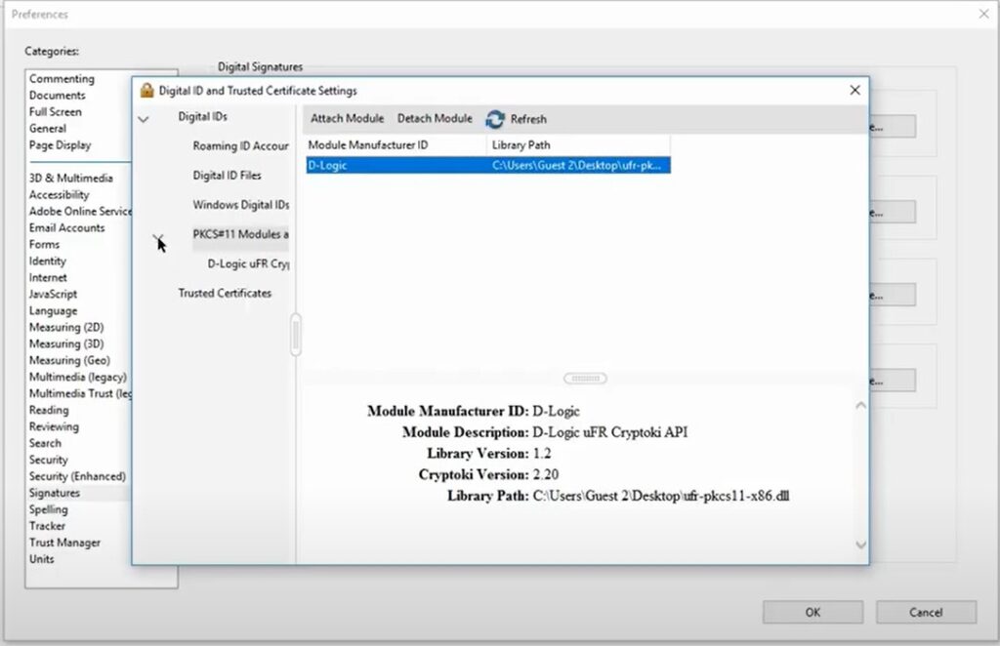1000x646 pixels.
Task: Open D-Logic uFR Cryptoki token entry
Action: pos(248,263)
